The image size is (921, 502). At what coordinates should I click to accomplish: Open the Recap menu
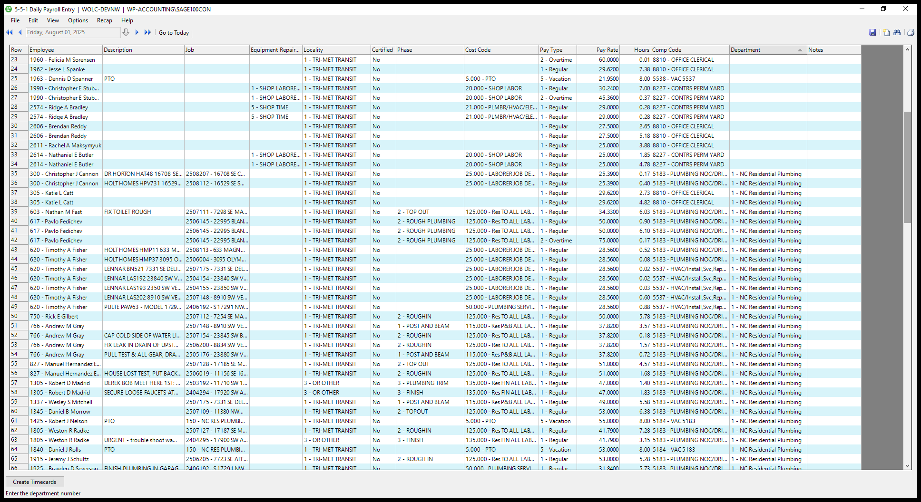tap(104, 20)
